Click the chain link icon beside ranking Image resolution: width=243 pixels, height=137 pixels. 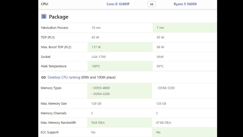43,77
